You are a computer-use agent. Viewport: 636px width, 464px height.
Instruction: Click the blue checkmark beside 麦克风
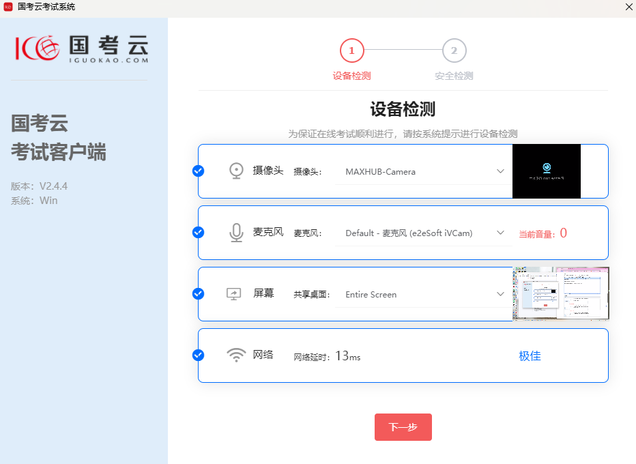click(x=199, y=232)
